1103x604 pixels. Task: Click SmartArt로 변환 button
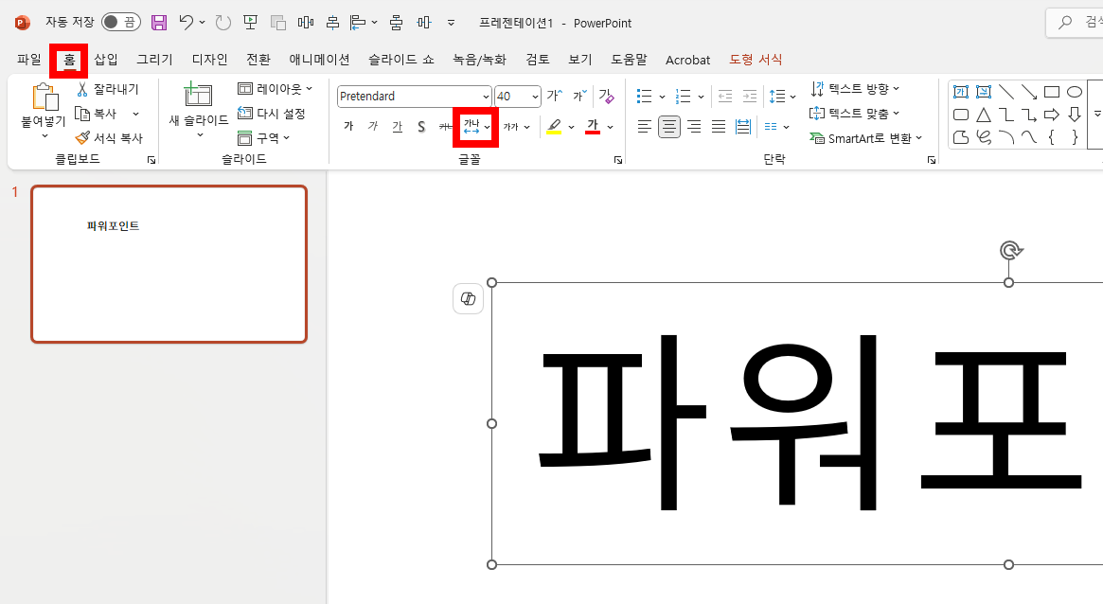point(866,138)
